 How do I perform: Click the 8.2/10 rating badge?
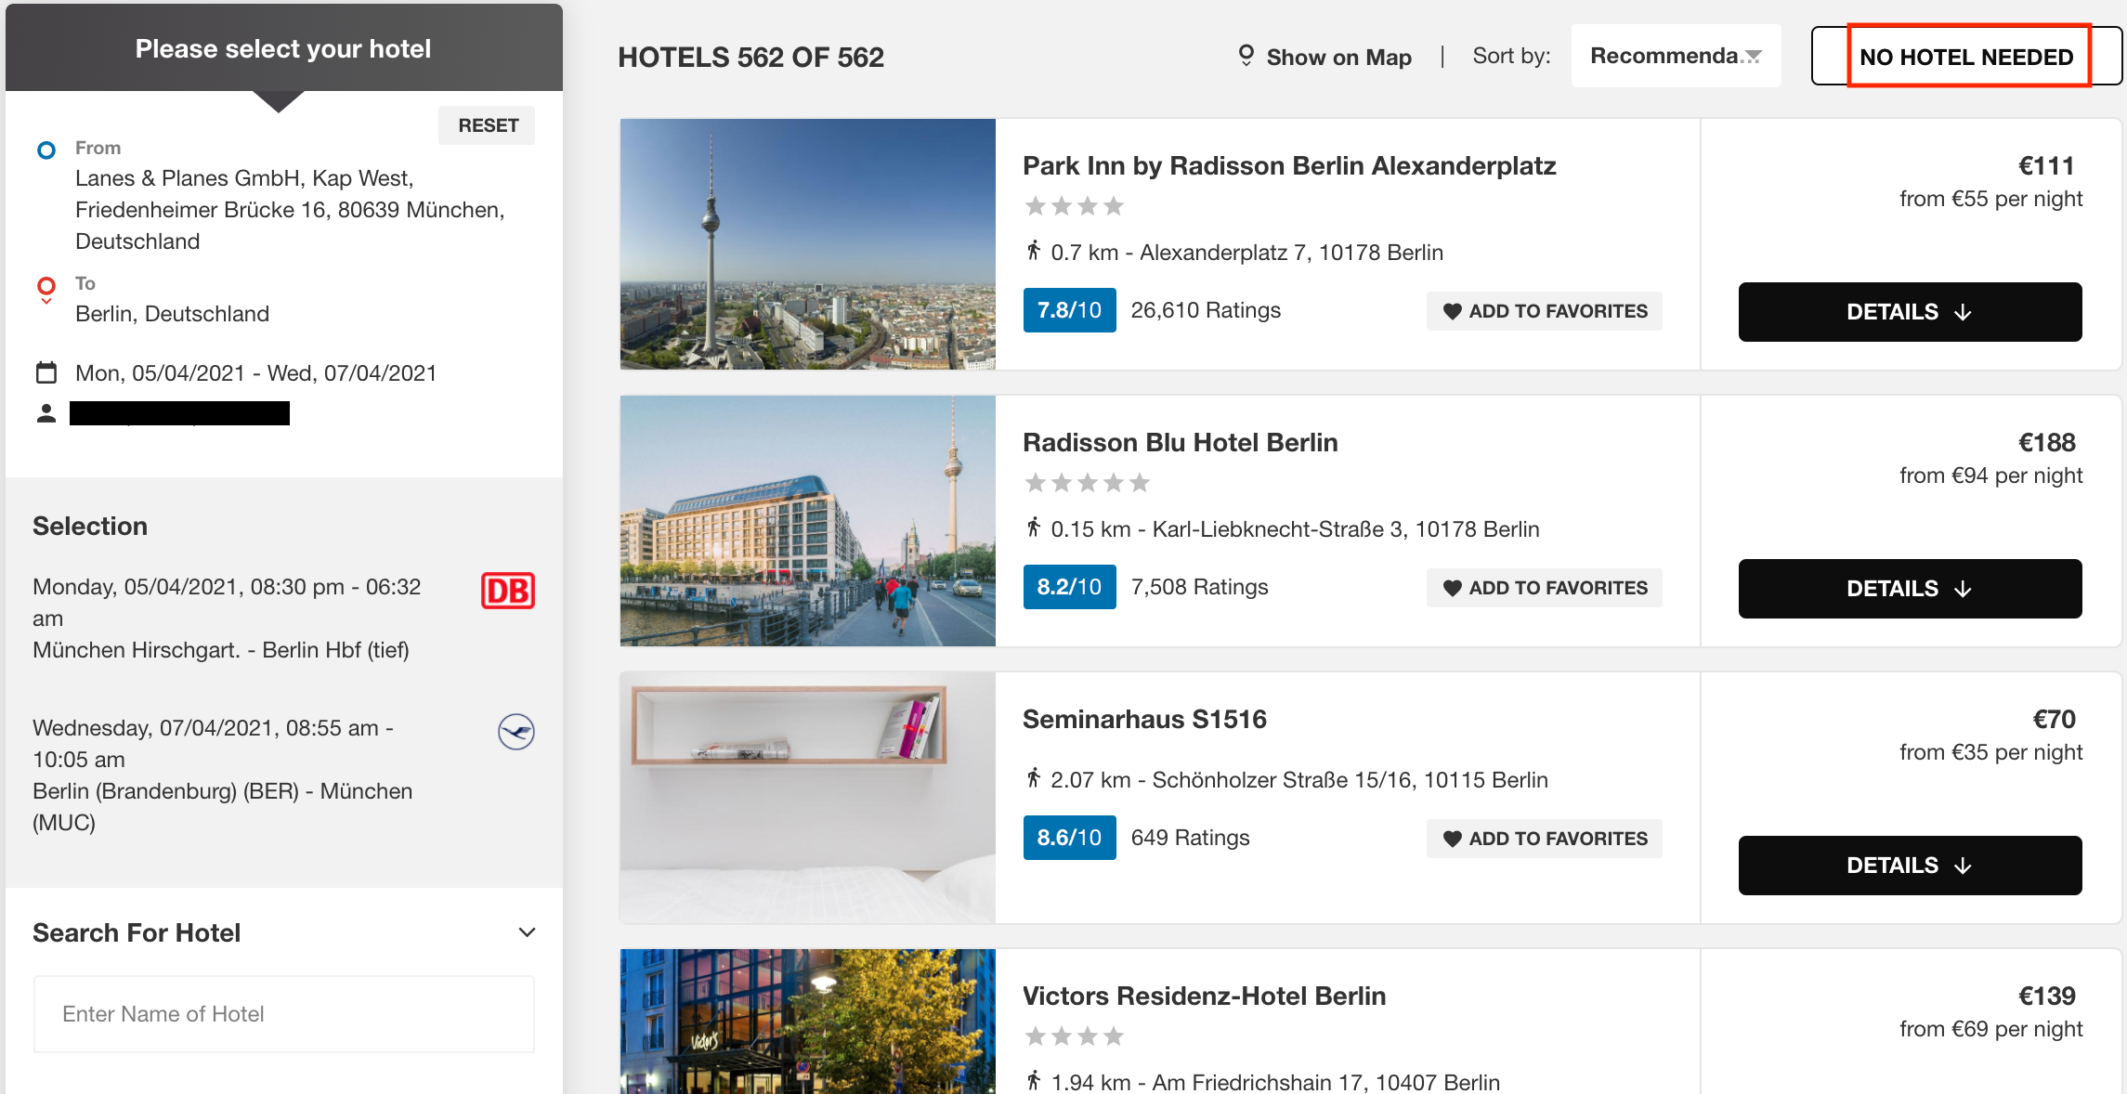click(x=1069, y=587)
